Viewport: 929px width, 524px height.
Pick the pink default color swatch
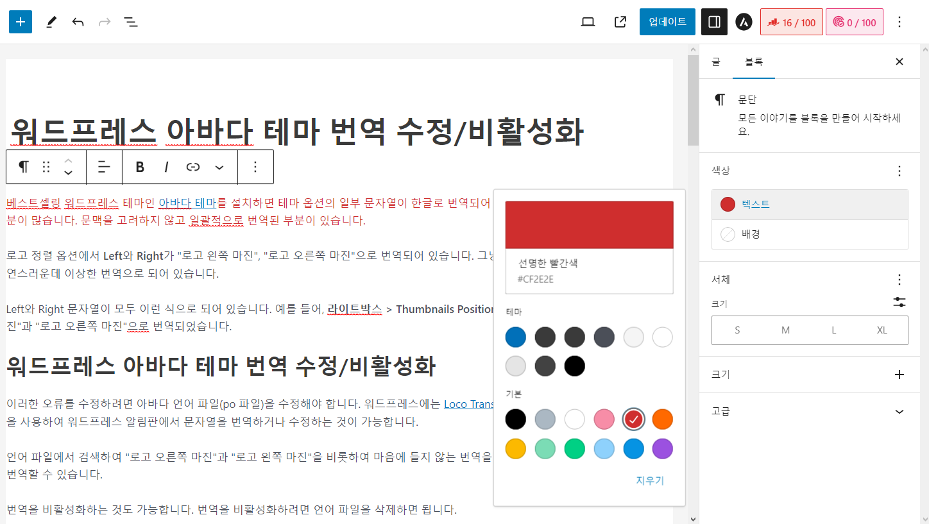tap(604, 419)
